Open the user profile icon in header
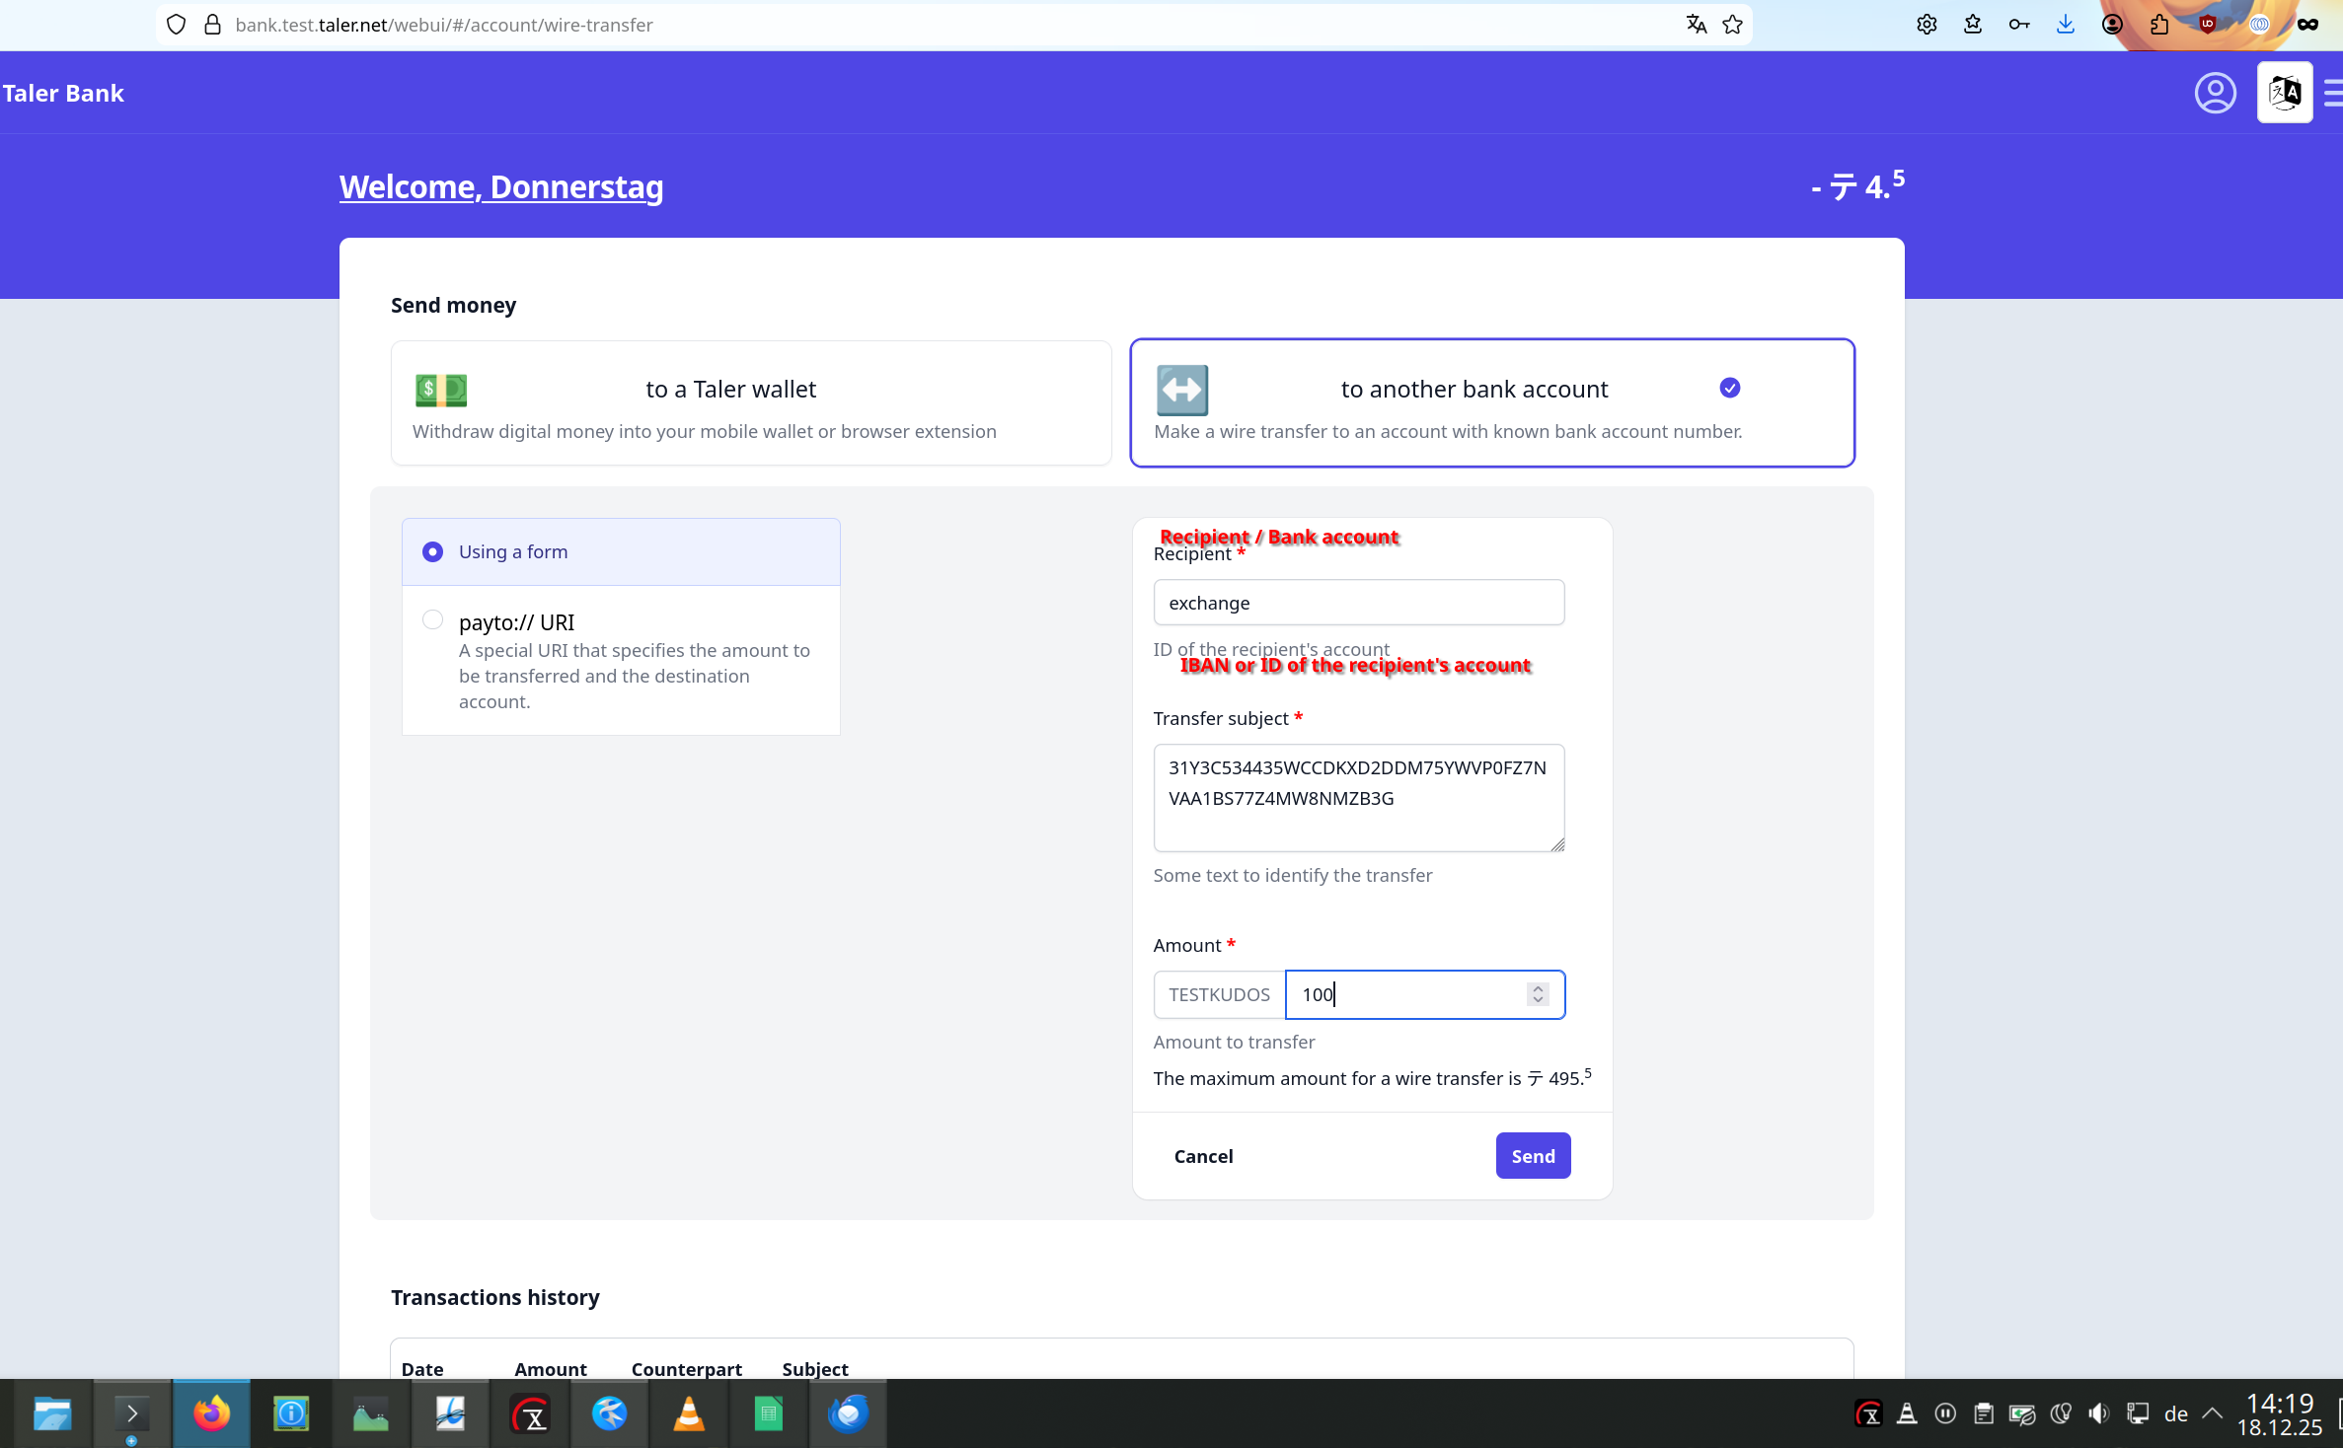The image size is (2343, 1448). click(x=2215, y=93)
